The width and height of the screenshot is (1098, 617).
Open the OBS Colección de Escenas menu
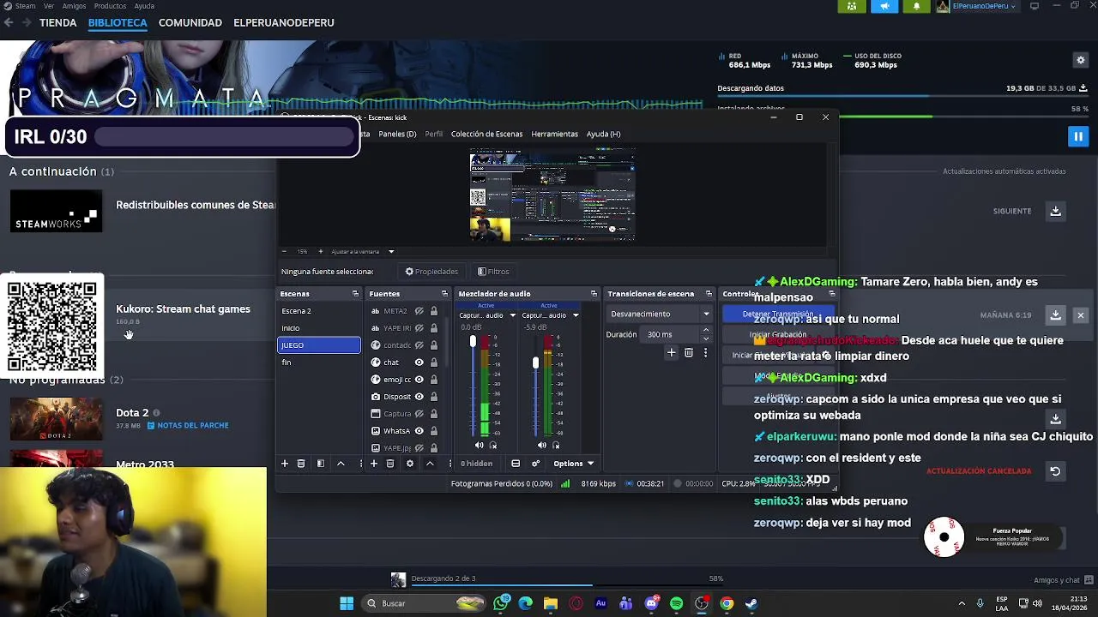(486, 134)
